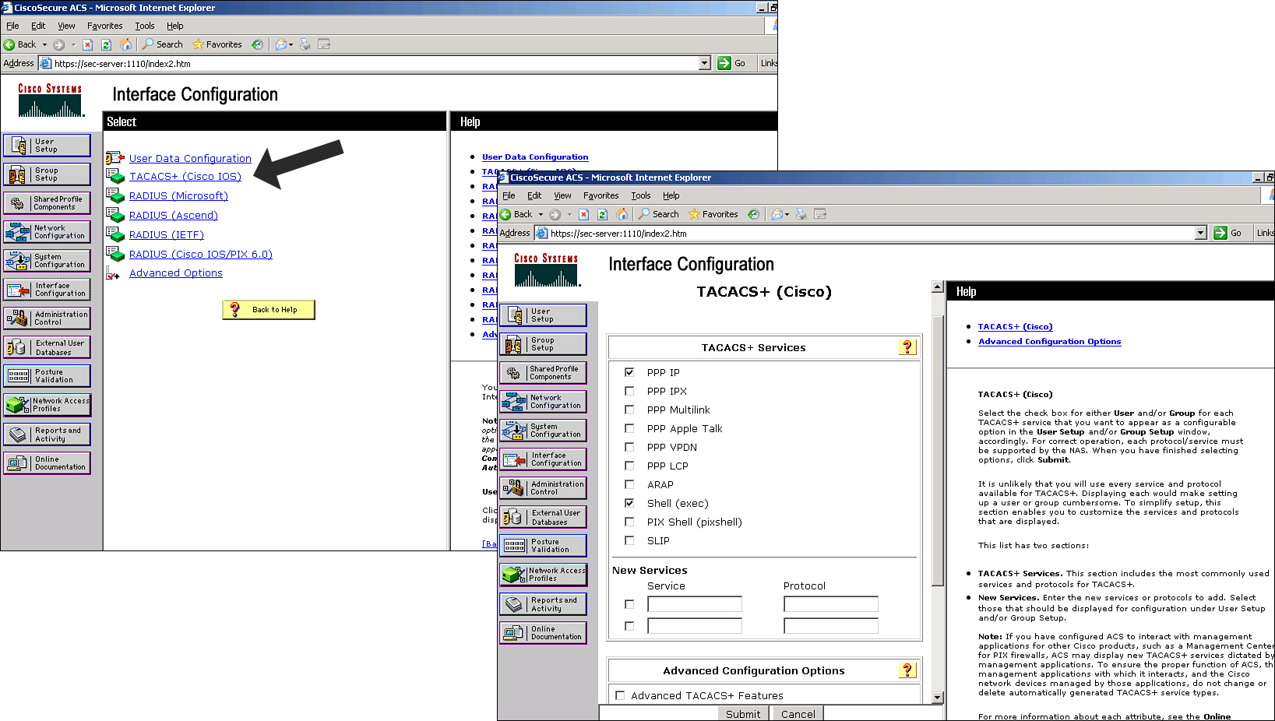
Task: Open Help menu in front window
Action: pos(671,195)
